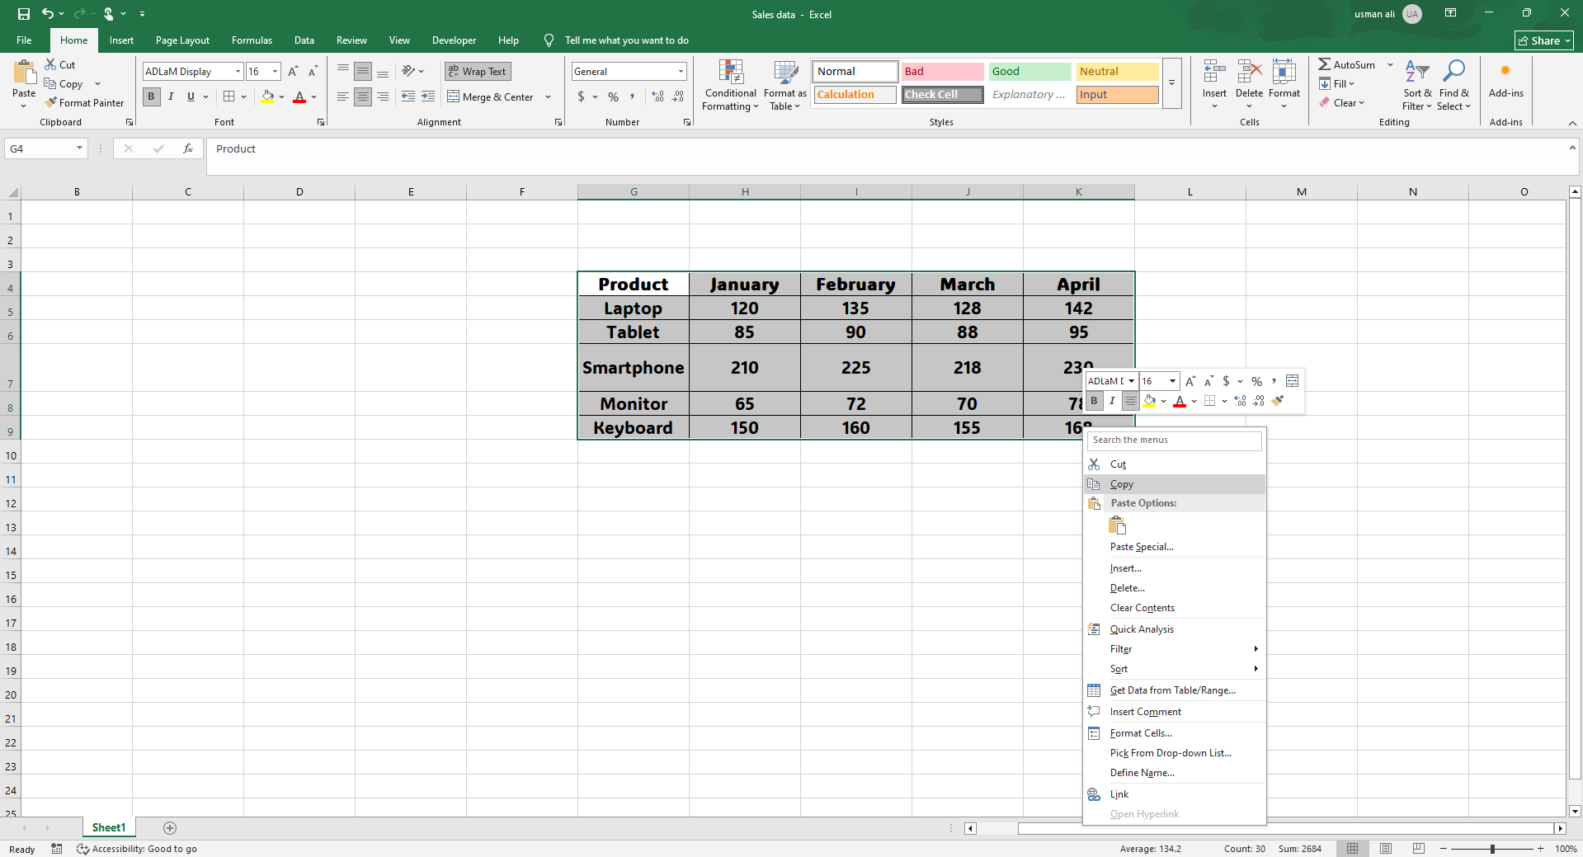Image resolution: width=1583 pixels, height=857 pixels.
Task: Open the Clear button in Editing group
Action: coord(1341,102)
